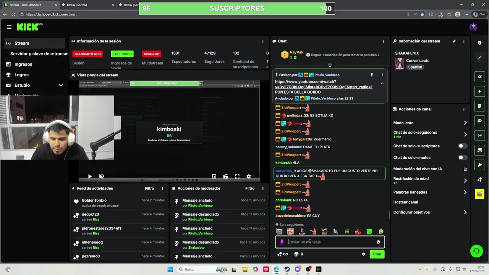This screenshot has height=275, width=489.
Task: Click the pin icon on pinned message
Action: [x=371, y=75]
